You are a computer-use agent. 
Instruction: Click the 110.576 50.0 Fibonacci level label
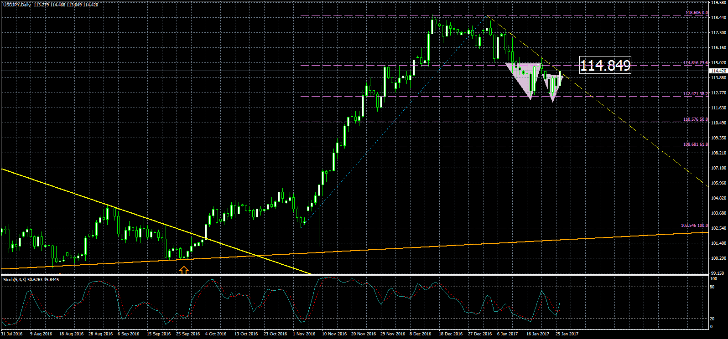696,119
